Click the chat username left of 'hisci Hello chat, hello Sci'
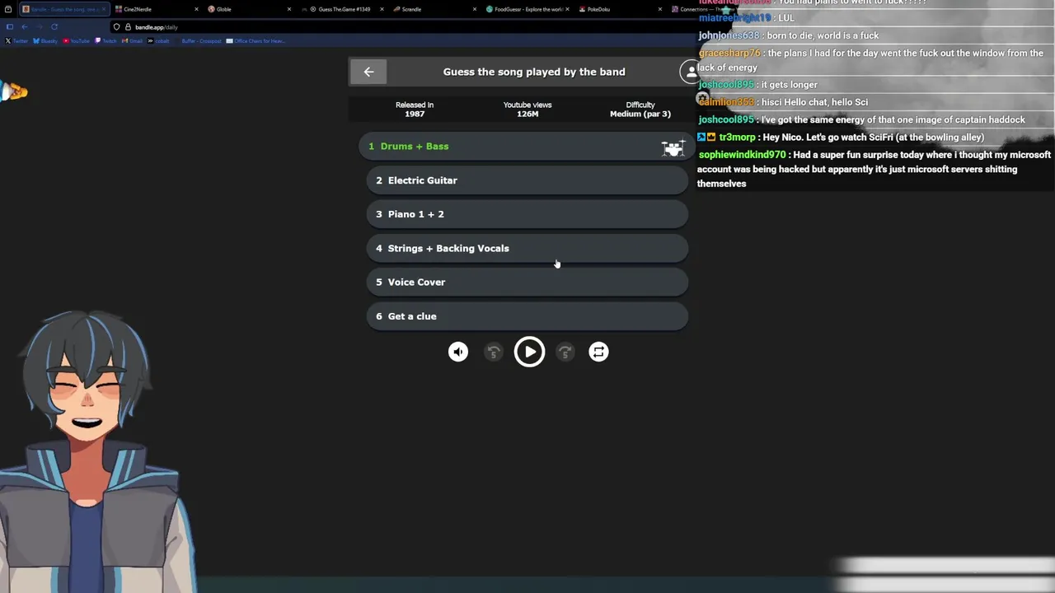1055x593 pixels. [x=726, y=102]
